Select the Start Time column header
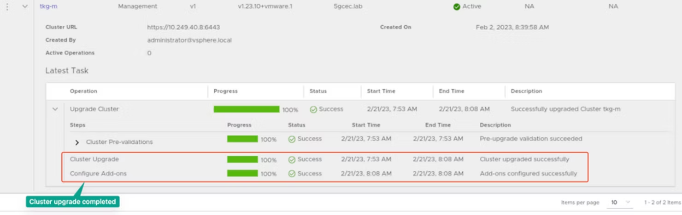The image size is (682, 215). pos(381,91)
